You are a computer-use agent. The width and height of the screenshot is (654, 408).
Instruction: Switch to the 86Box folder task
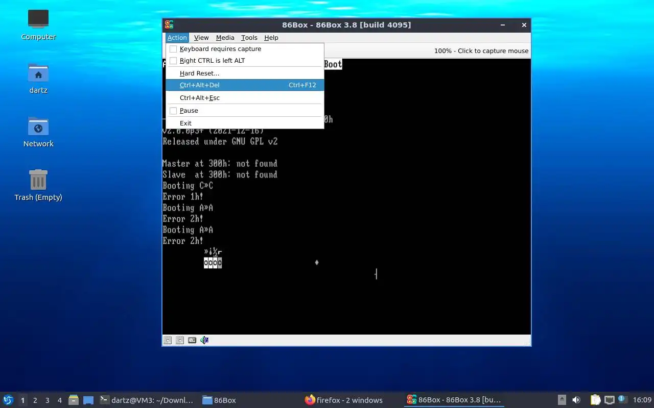click(250, 400)
